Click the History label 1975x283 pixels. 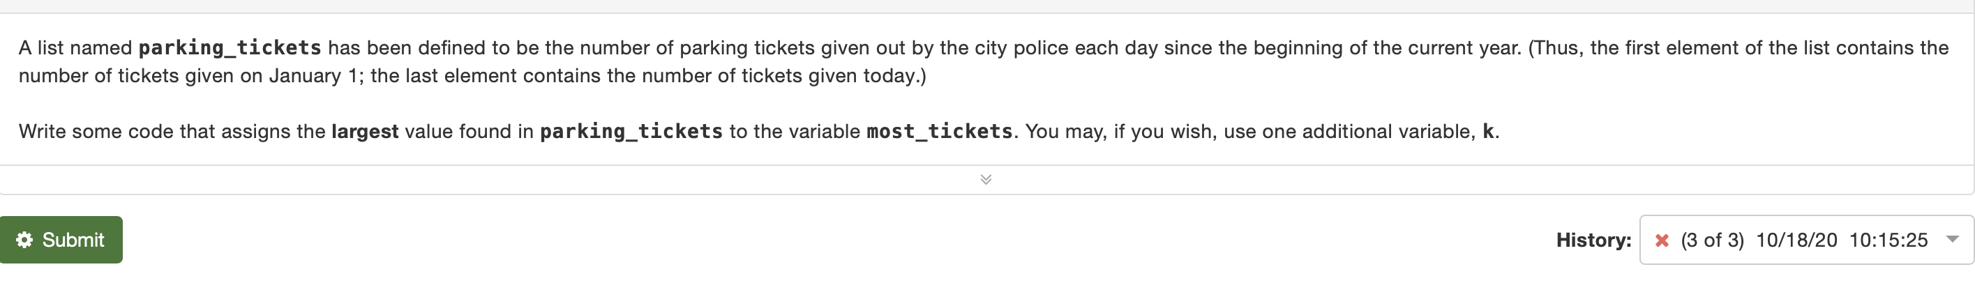1593,240
